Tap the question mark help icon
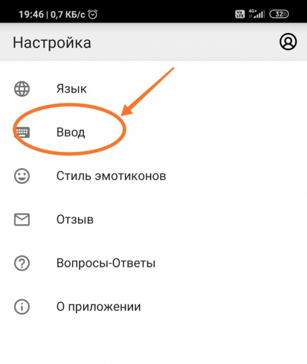The width and height of the screenshot is (307, 364). pyautogui.click(x=22, y=263)
